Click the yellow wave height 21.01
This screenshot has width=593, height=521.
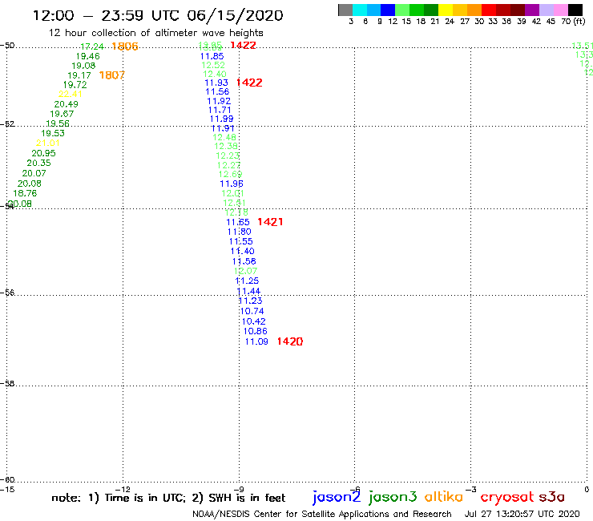48,143
